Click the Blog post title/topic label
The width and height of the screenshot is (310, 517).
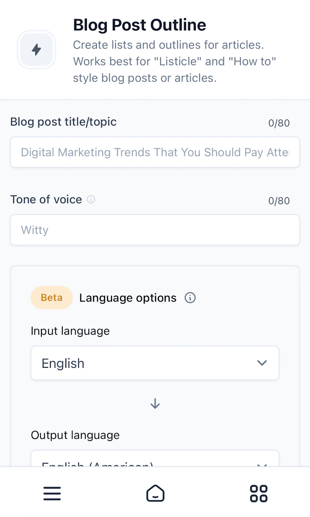(63, 122)
